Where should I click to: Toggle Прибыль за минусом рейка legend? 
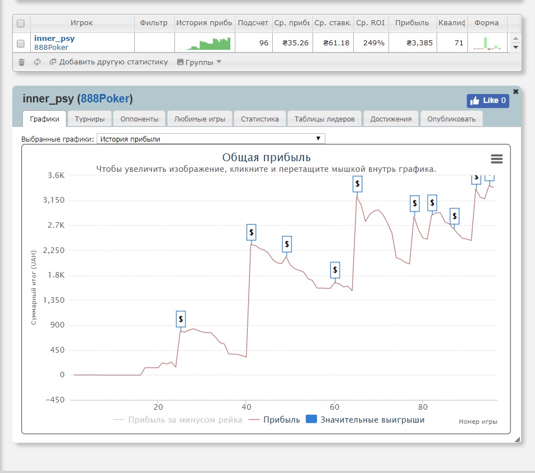(178, 420)
